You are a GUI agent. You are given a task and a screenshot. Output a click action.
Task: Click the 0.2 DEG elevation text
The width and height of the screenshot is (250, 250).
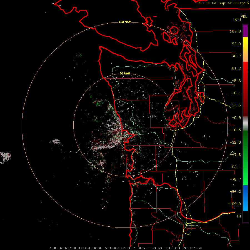[136, 248]
